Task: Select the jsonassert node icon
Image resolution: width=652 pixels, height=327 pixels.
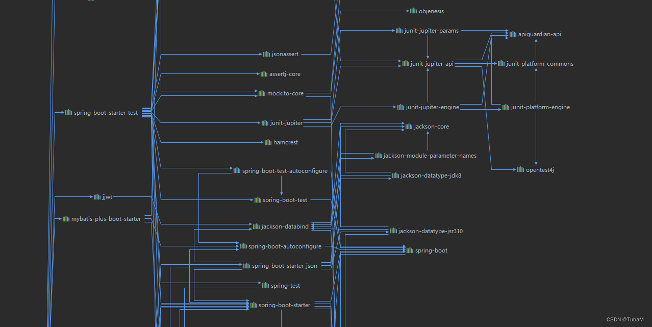Action: [x=265, y=54]
